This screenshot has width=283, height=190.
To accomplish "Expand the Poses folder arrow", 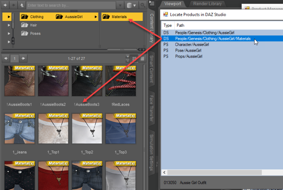I will pyautogui.click(x=9, y=34).
